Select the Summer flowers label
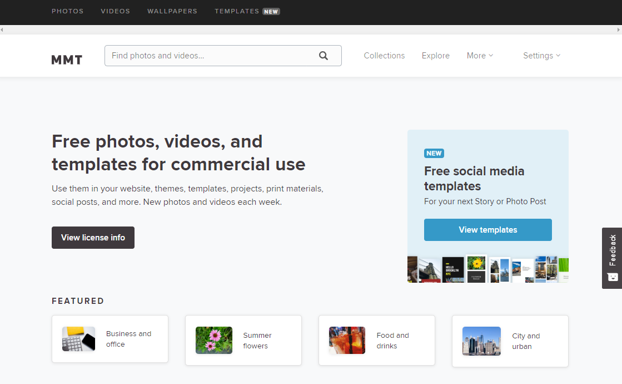622x384 pixels. tap(257, 341)
